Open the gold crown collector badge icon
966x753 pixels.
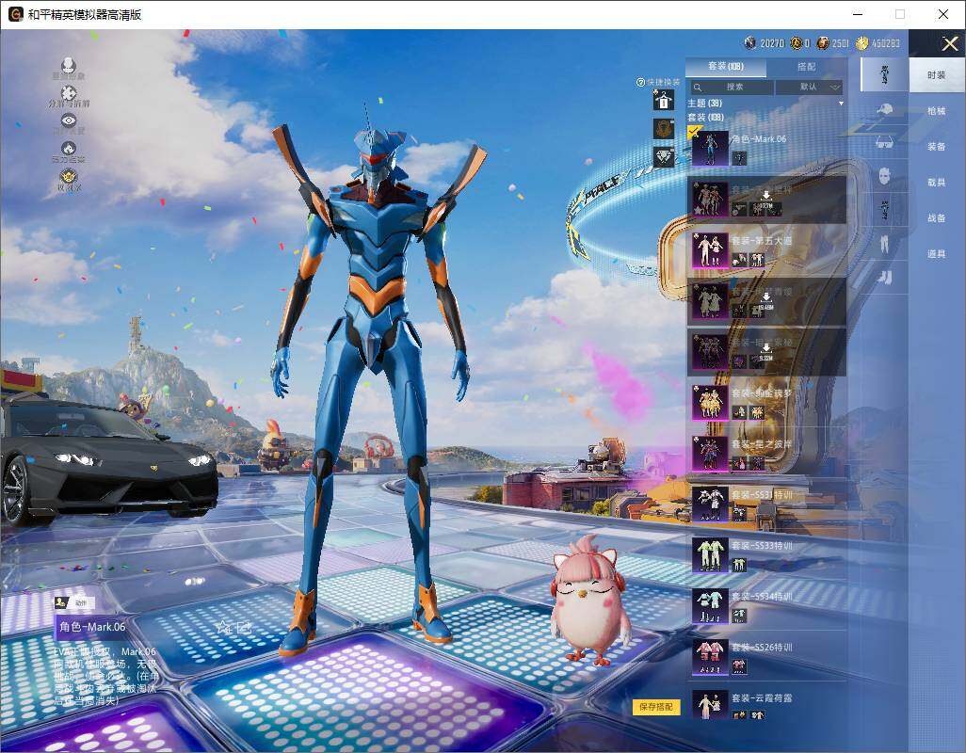pyautogui.click(x=69, y=177)
